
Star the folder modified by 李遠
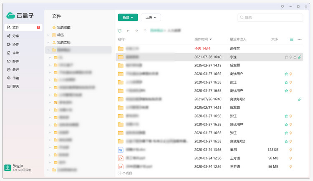(286, 57)
